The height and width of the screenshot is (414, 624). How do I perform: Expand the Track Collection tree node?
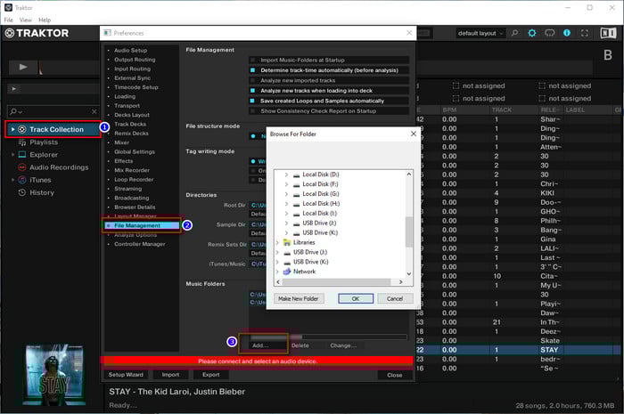tap(12, 129)
